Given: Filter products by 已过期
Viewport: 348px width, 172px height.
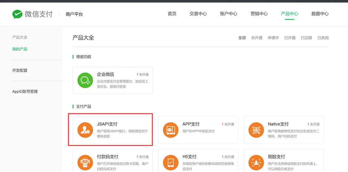Looking at the screenshot, I should 306,38.
